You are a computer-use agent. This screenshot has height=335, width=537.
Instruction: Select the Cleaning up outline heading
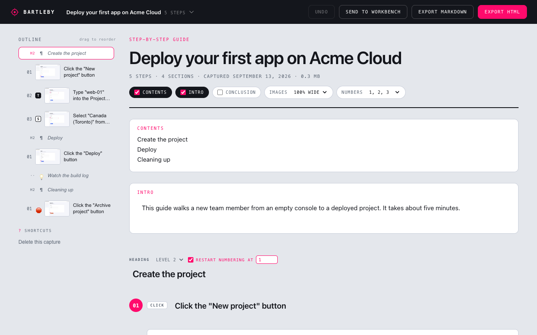point(66,190)
